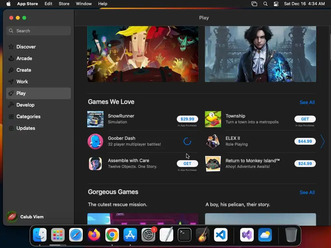Click the SnowRunner app icon
Screen dimensions: 331x248
(95, 119)
